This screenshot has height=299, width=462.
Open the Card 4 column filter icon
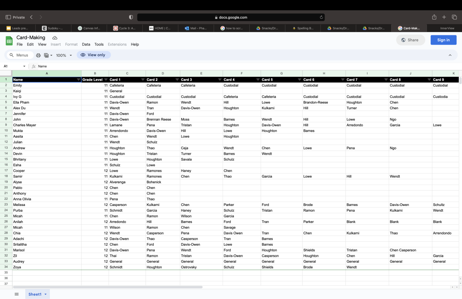[258, 80]
